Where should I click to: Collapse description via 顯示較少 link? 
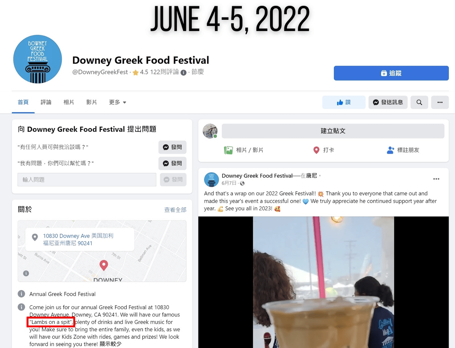click(110, 344)
